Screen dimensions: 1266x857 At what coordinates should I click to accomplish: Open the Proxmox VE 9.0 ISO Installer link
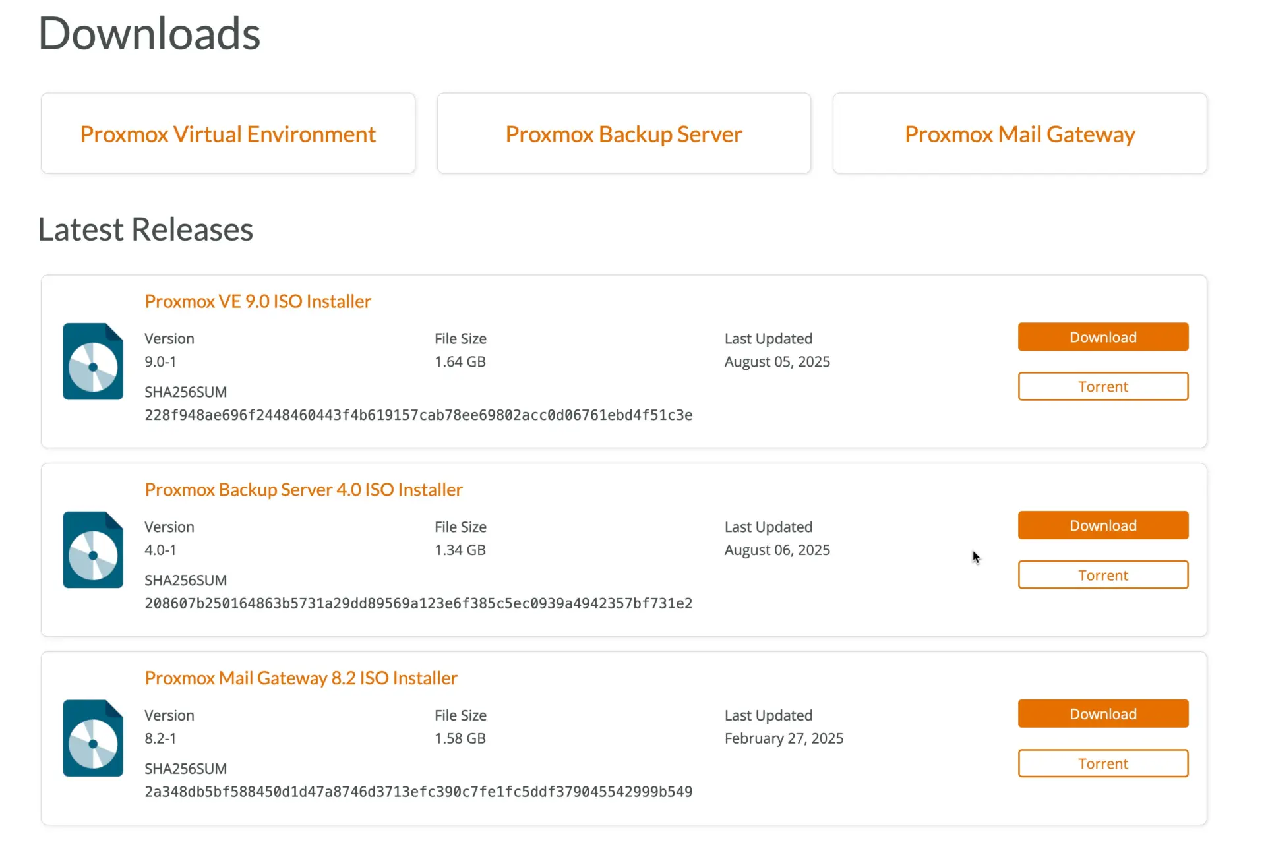[x=258, y=301]
